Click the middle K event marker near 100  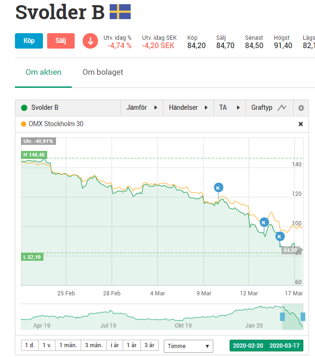pos(264,222)
